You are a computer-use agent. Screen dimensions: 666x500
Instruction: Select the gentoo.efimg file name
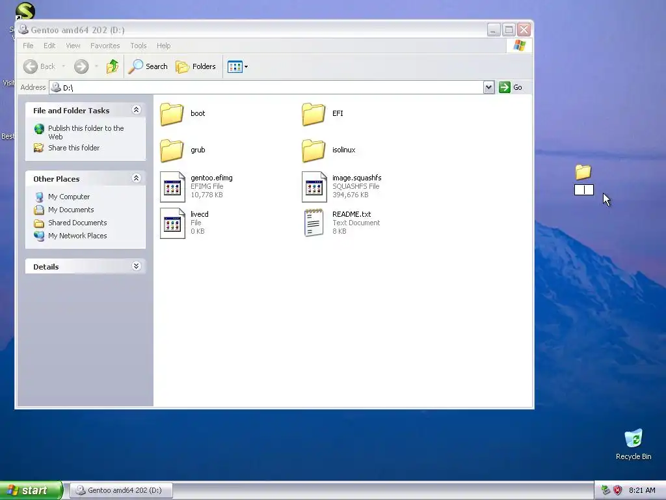pyautogui.click(x=211, y=178)
